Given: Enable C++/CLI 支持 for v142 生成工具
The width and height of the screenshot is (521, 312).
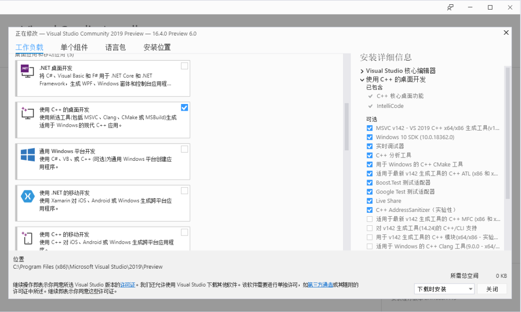Looking at the screenshot, I should click(x=369, y=228).
